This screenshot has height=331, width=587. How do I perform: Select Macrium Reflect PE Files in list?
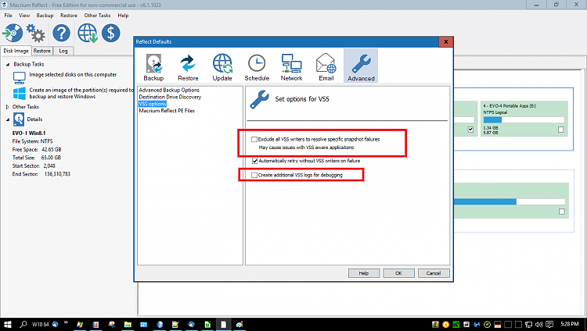[x=167, y=111]
